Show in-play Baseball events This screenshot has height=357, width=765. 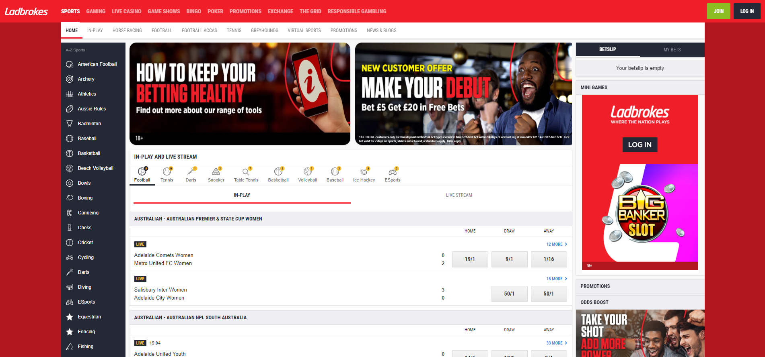point(335,175)
